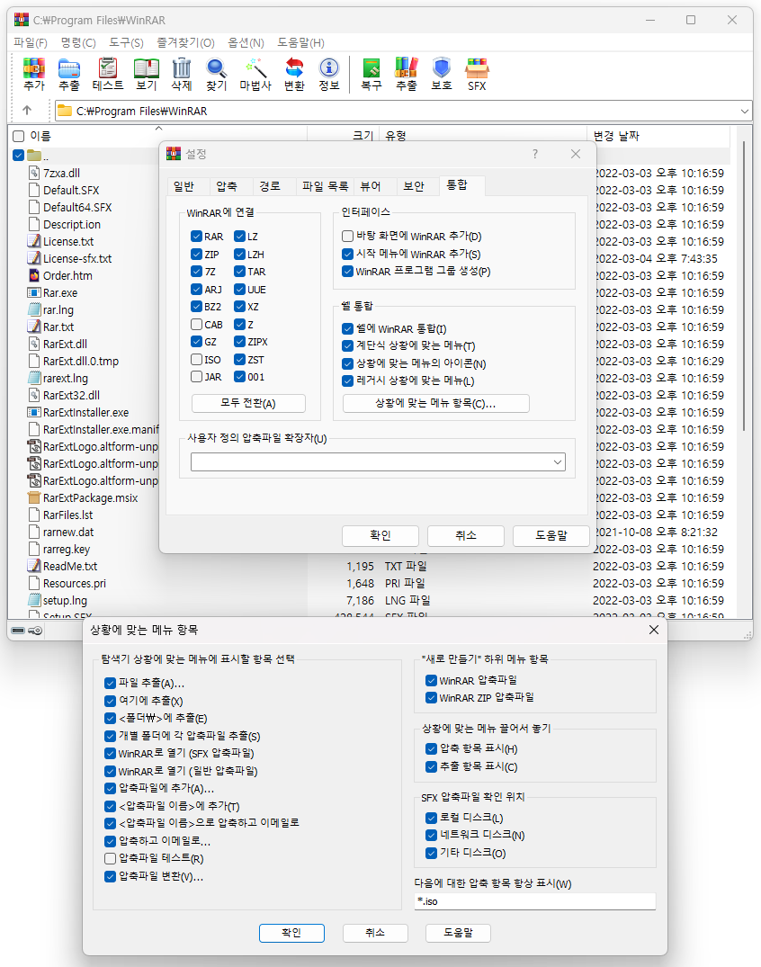Click the ? help icon in 설정 dialog
Viewport: 761px width, 967px height.
[x=535, y=154]
